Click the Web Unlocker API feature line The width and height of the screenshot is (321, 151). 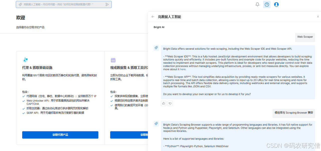[x=58, y=102]
